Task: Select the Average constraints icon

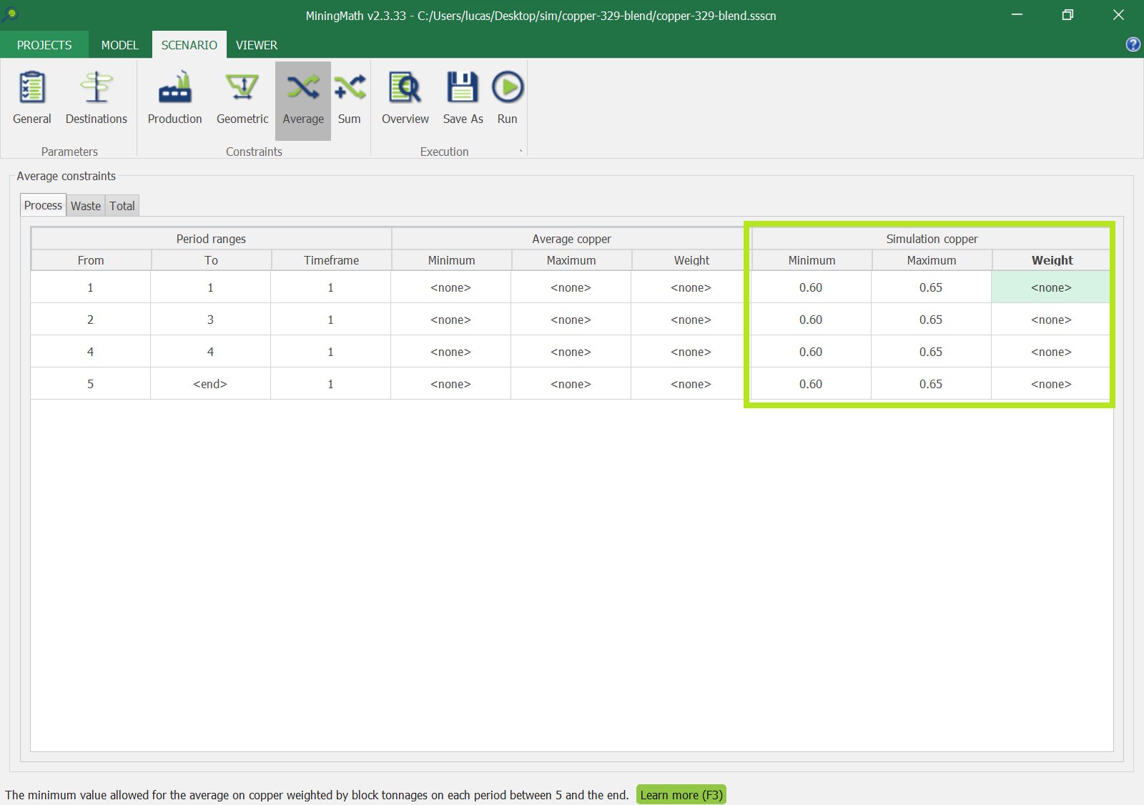Action: [x=303, y=98]
